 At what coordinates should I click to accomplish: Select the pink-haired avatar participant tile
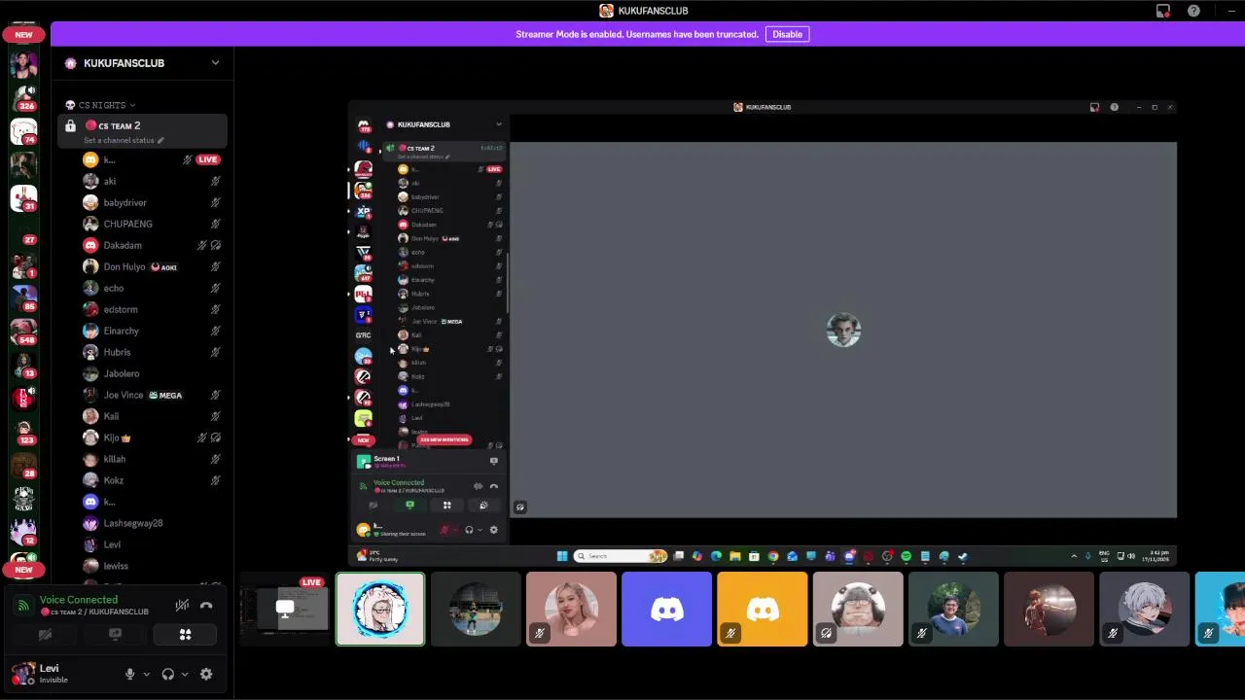point(571,610)
